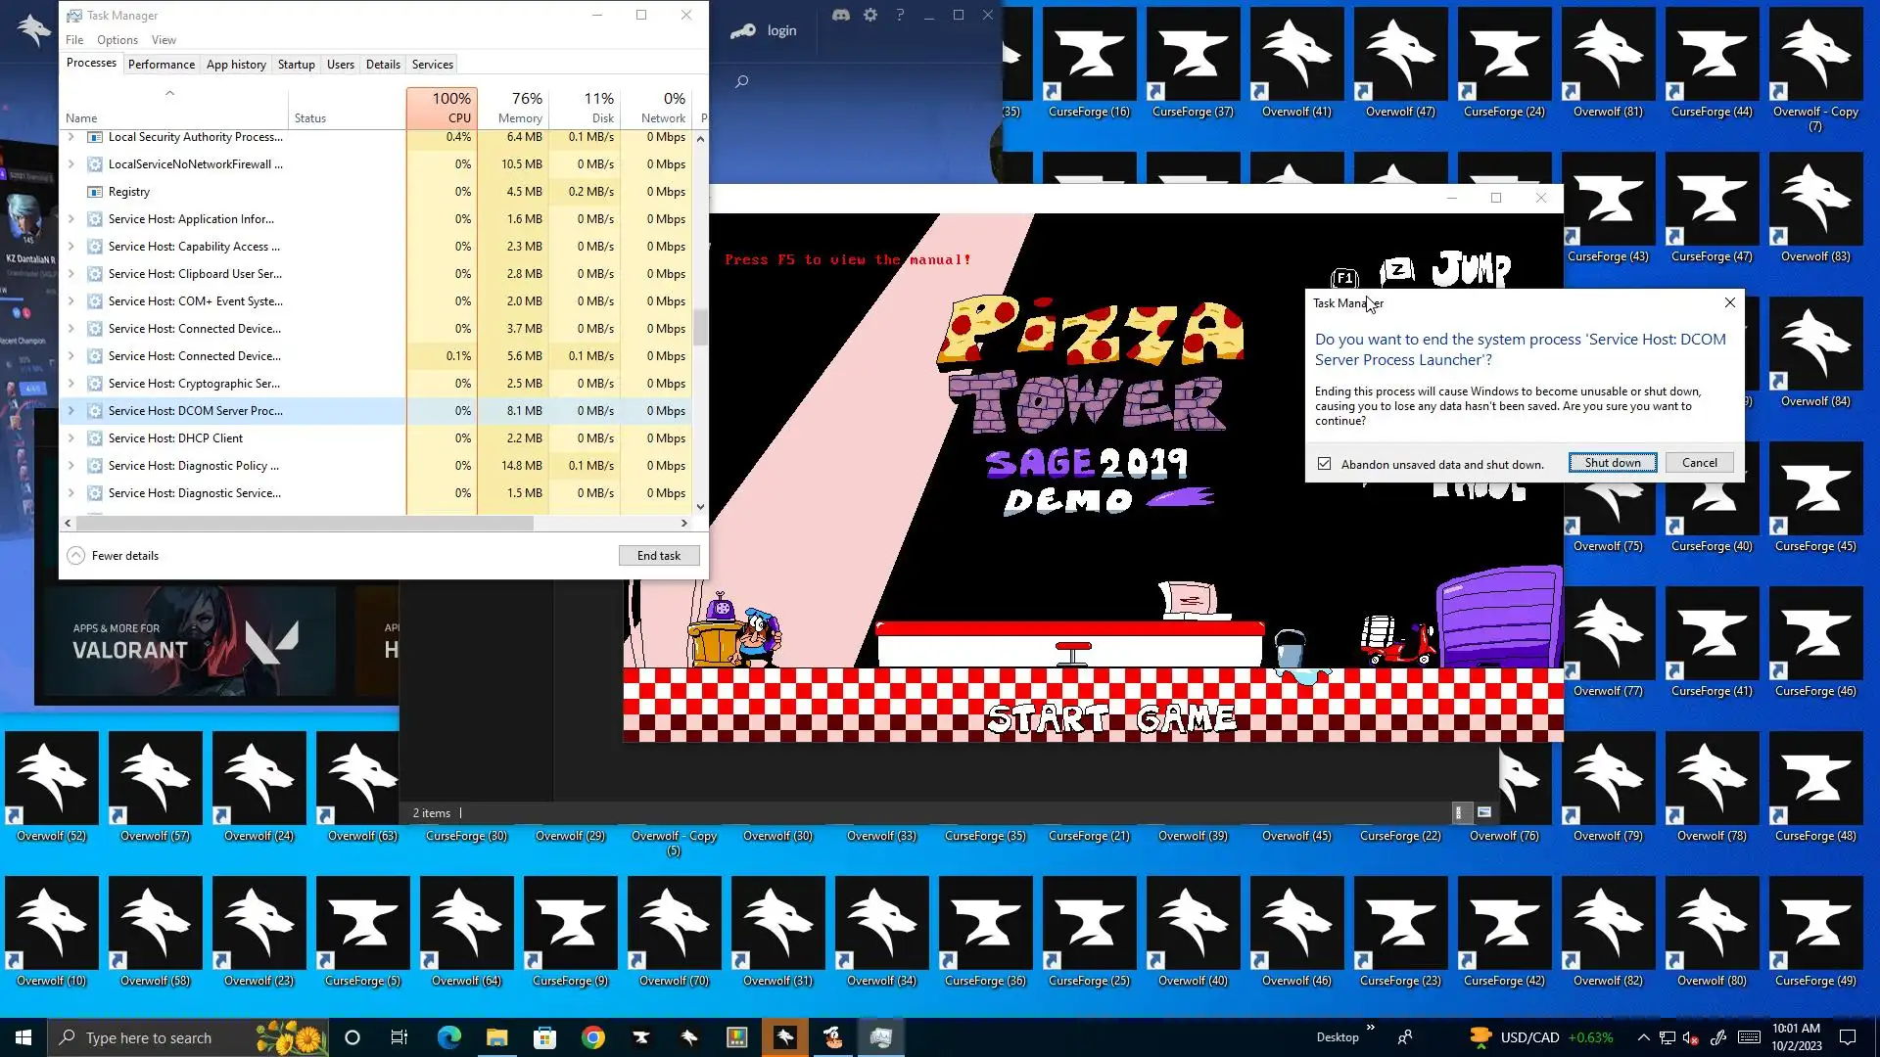The height and width of the screenshot is (1057, 1880).
Task: Expand Local Security Authority Process row
Action: 70,137
